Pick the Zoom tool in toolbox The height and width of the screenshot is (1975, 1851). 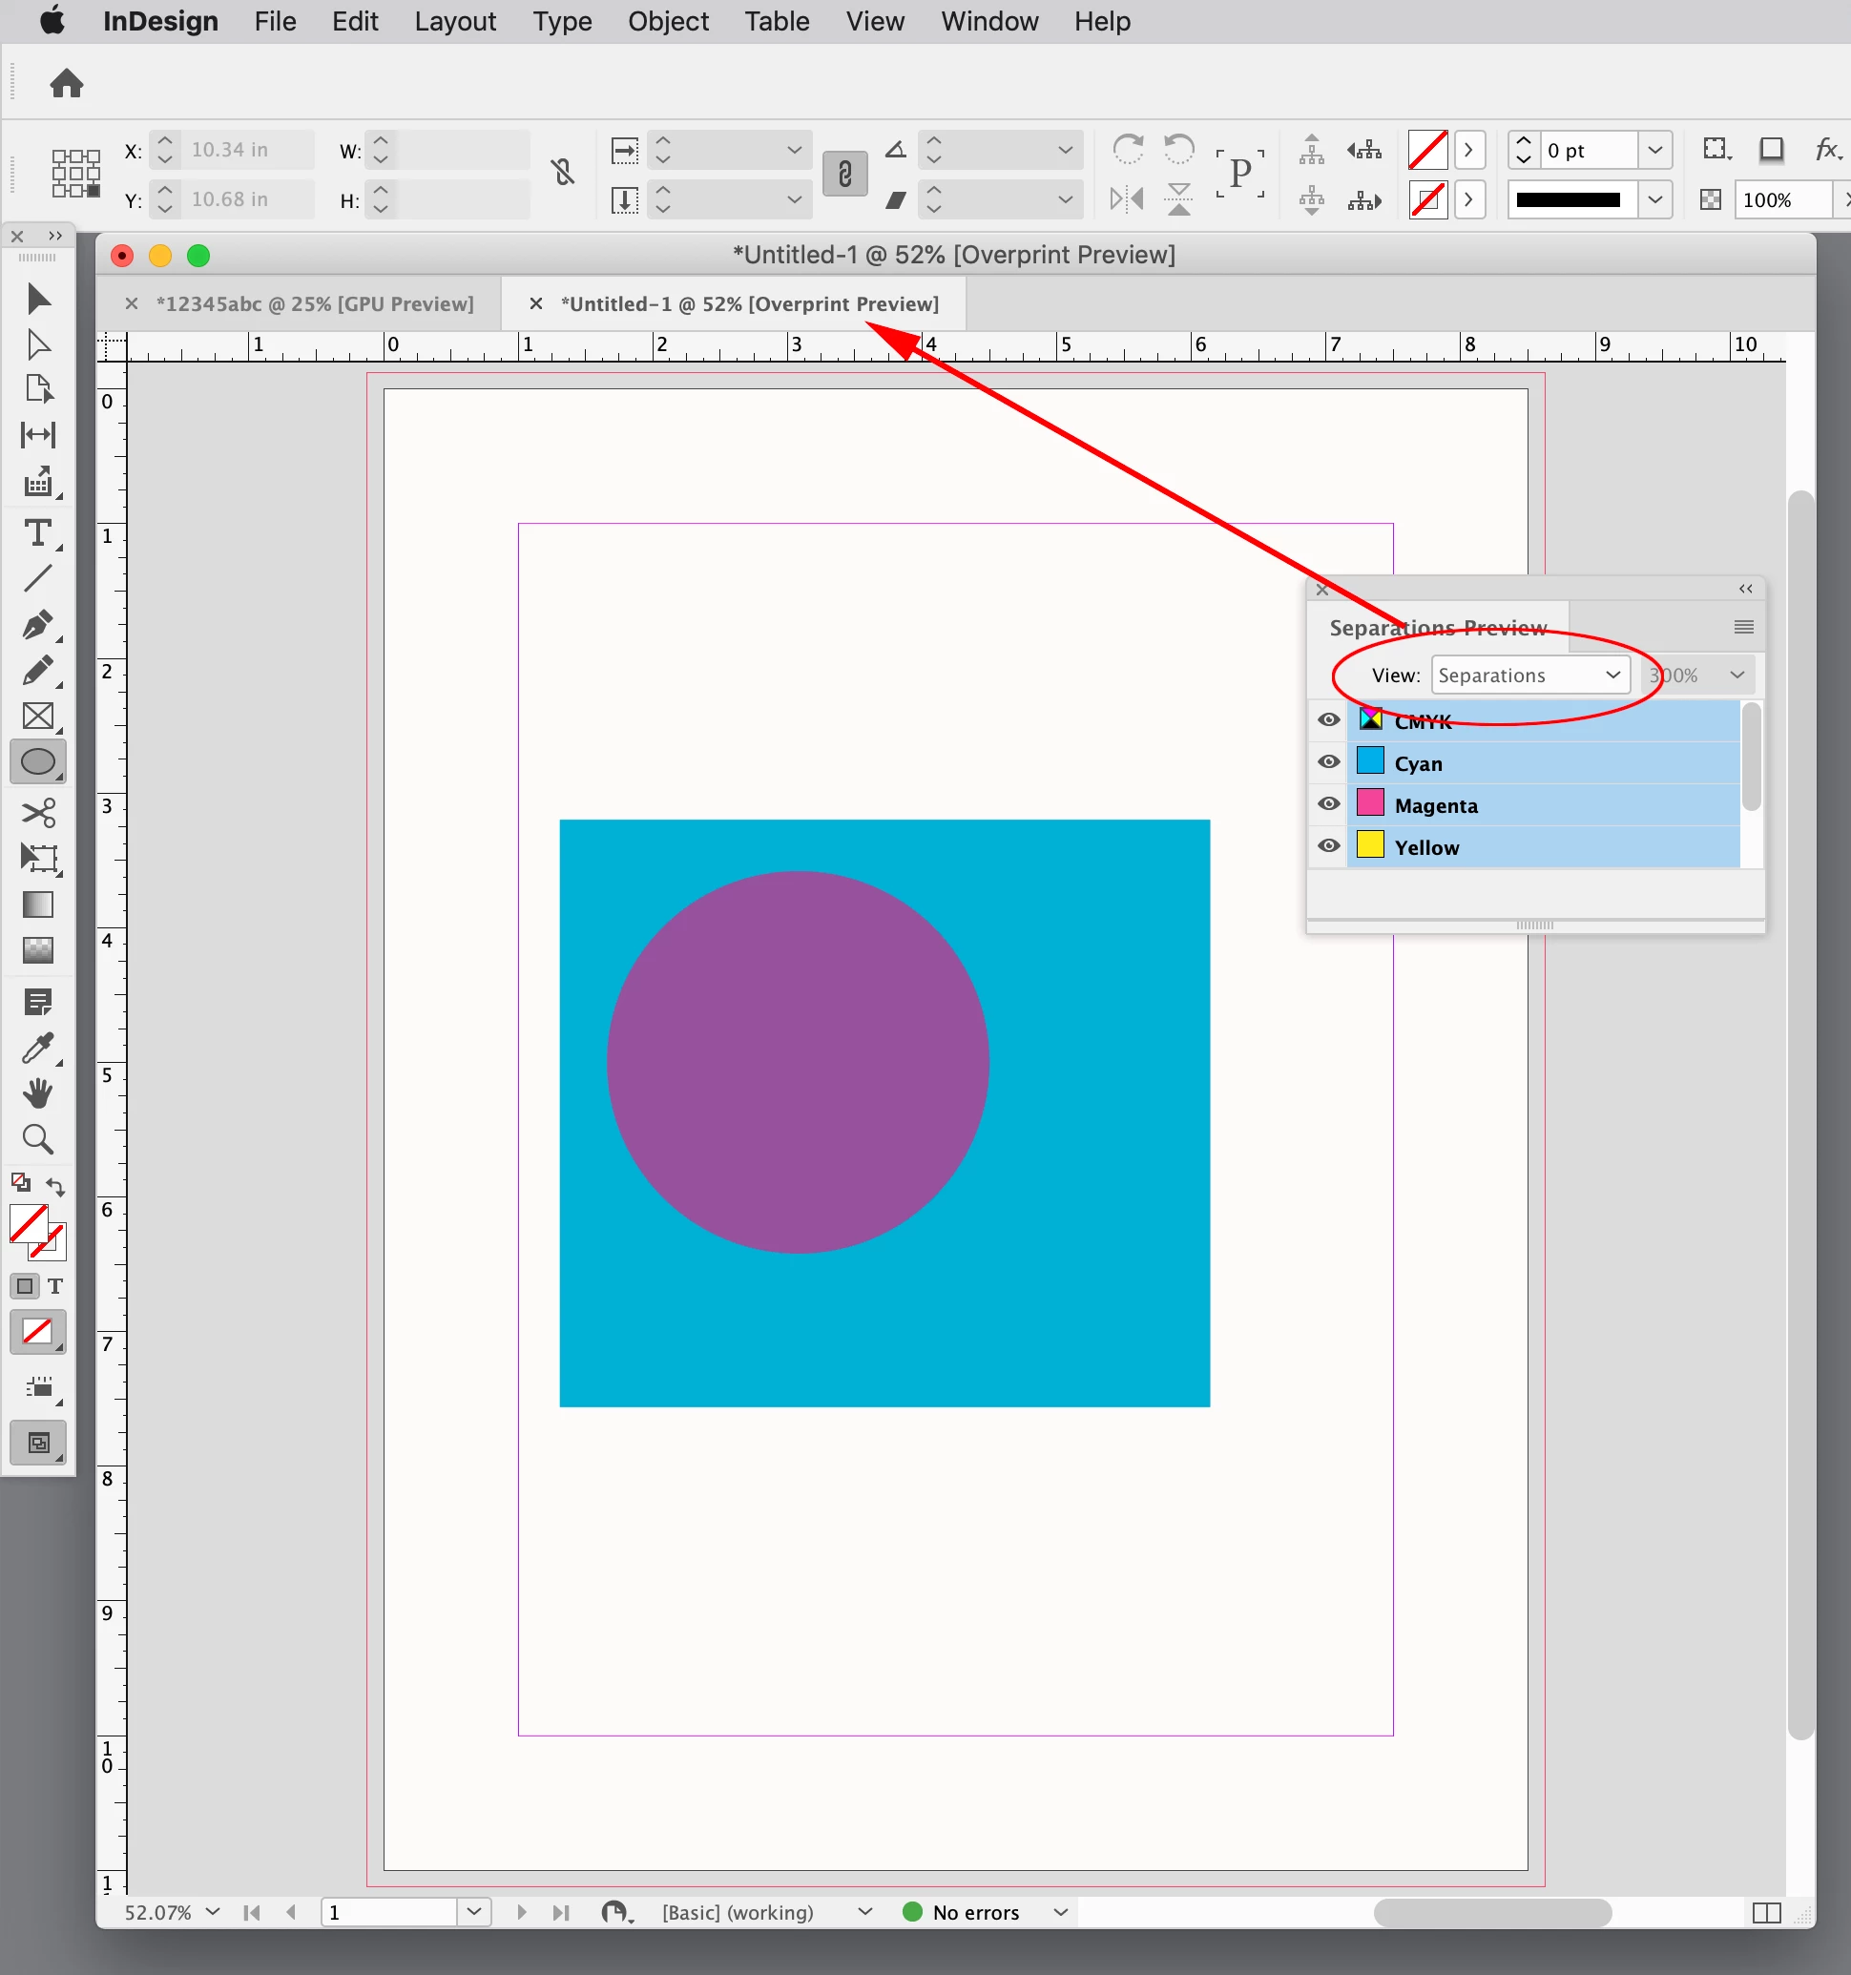click(x=38, y=1138)
